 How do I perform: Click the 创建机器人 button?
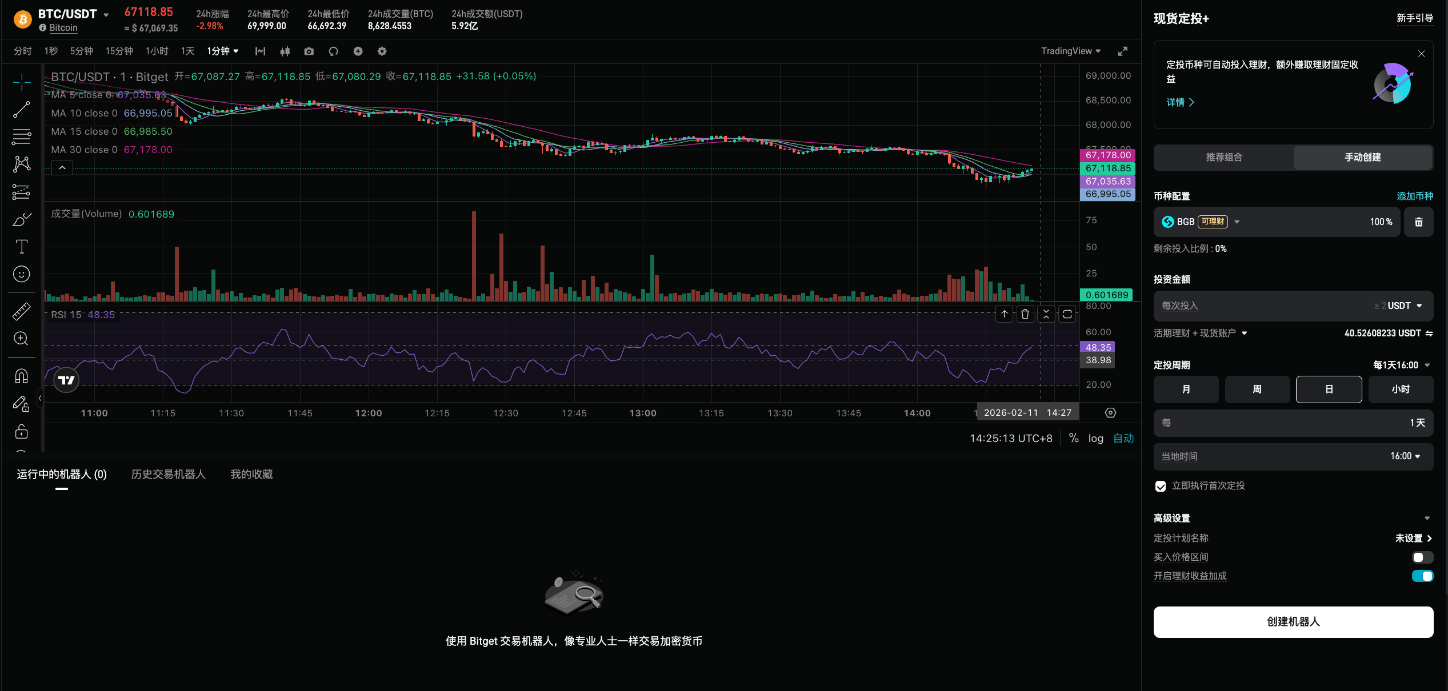tap(1293, 622)
